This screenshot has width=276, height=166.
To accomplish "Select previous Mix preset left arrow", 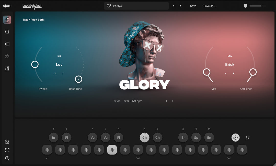I will click(x=226, y=73).
